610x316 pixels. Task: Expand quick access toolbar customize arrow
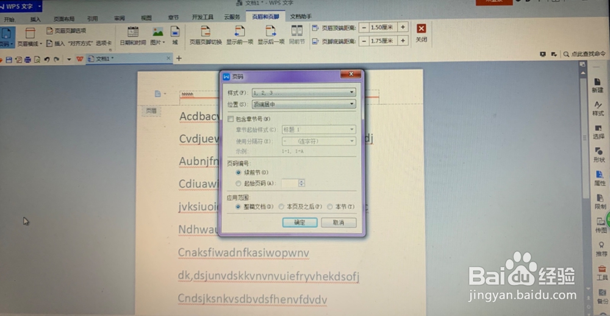pos(69,60)
